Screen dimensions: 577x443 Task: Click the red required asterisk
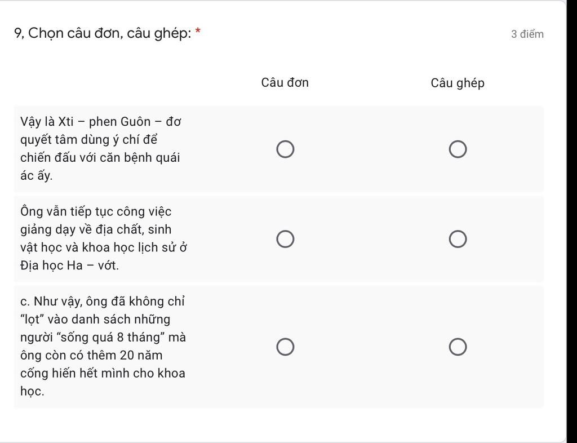pyautogui.click(x=198, y=31)
